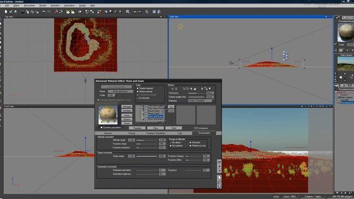The width and height of the screenshot is (354, 199).
Task: Click the Copy toolbar icon
Action: (x=27, y=12)
